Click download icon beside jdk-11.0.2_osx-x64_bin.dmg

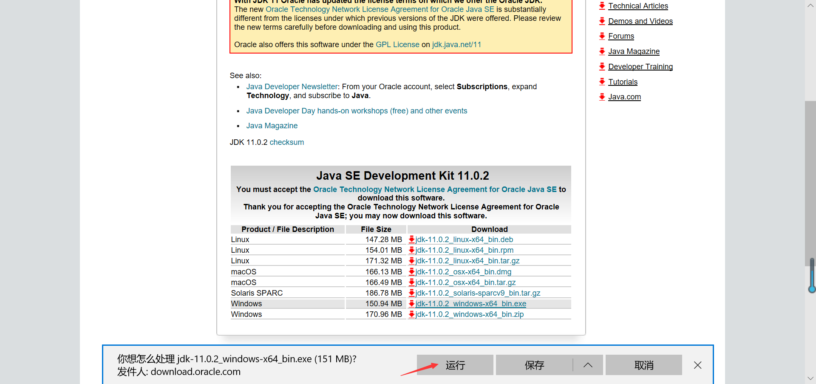[411, 272]
